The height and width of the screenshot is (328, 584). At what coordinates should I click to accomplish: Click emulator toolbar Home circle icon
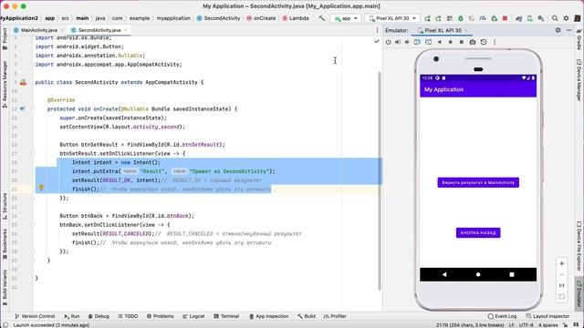(x=450, y=42)
